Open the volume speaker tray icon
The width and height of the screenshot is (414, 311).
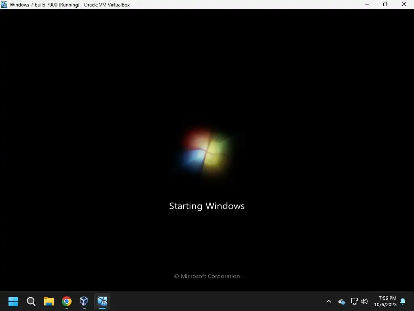click(x=364, y=301)
